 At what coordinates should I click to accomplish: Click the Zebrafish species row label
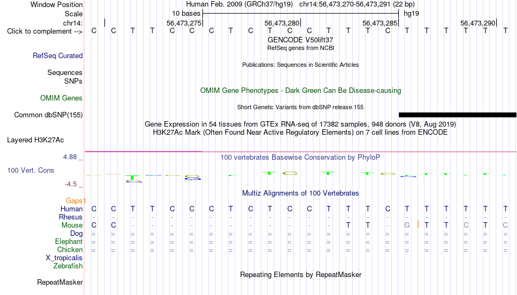click(68, 266)
